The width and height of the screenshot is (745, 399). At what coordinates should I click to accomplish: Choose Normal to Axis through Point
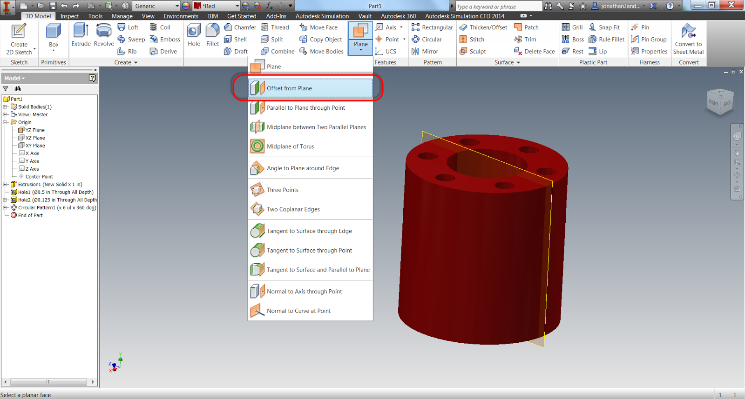310,292
